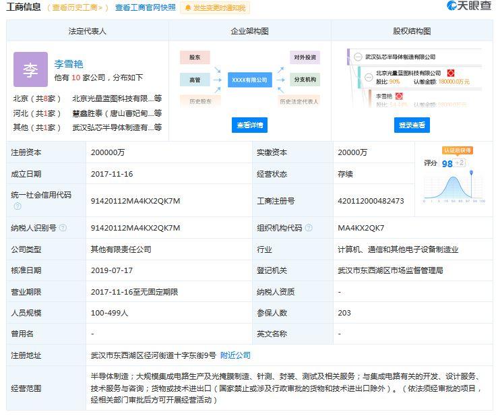The height and width of the screenshot is (416, 498).
Task: Click company type 其他有限责任公司
Action: (x=121, y=249)
